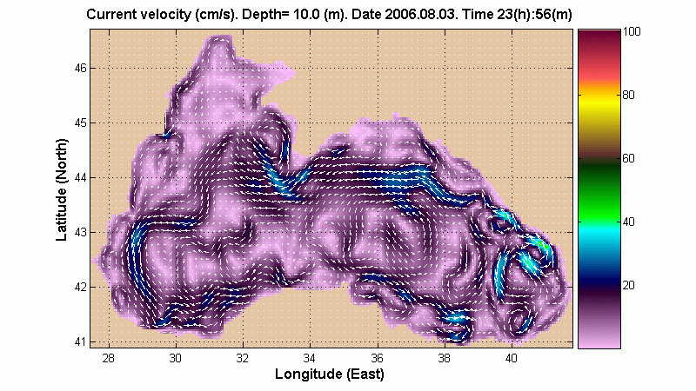Click the longitude tick label 32
This screenshot has height=391, width=696.
[243, 358]
